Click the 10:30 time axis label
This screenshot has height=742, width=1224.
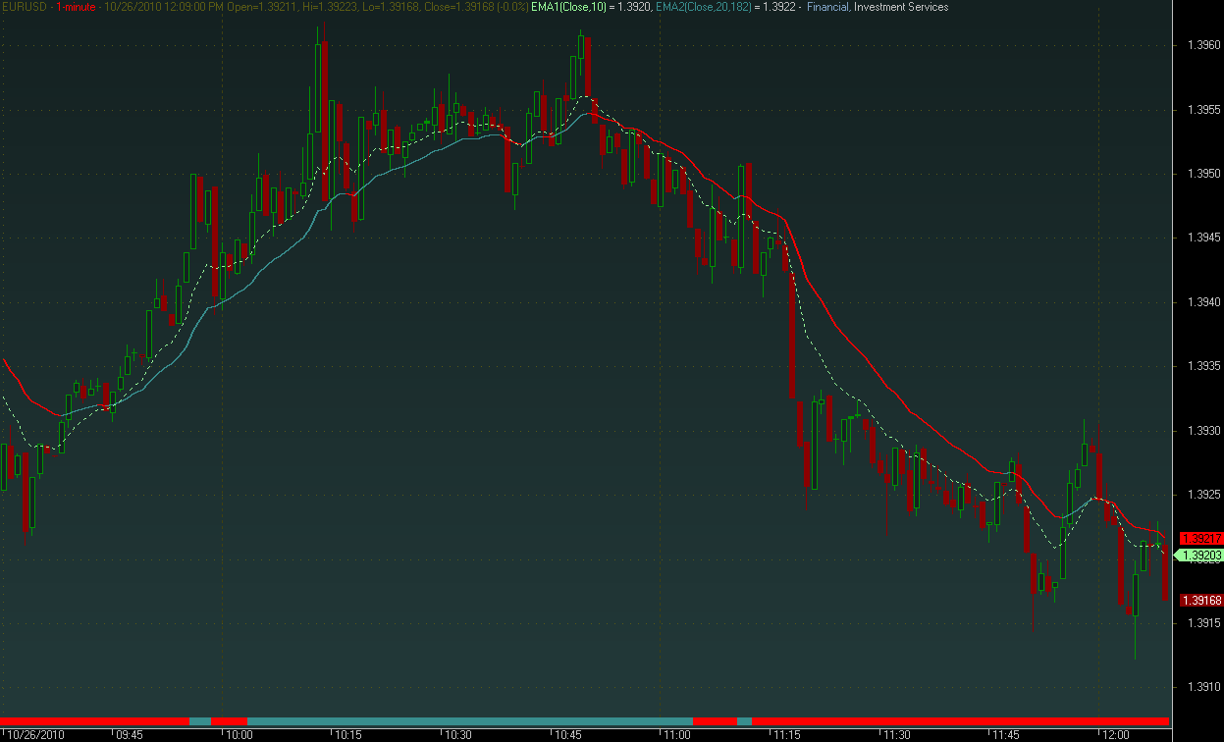458,734
